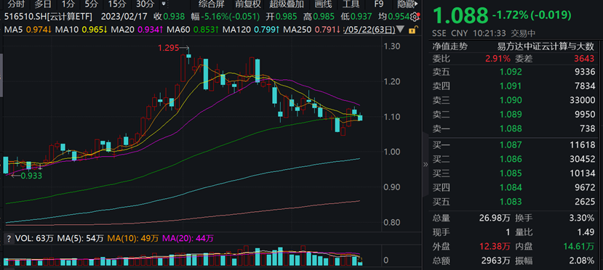The height and width of the screenshot is (270, 603).
Task: Click the F9 button
Action: (379, 4)
